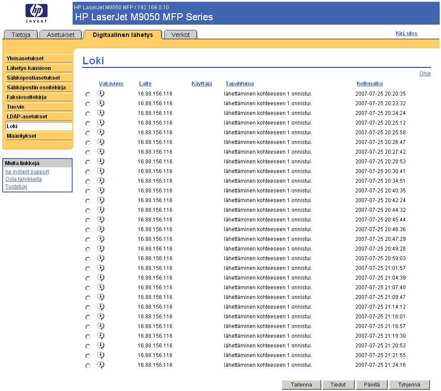Image resolution: width=441 pixels, height=391 pixels.
Task: Click severity info icon for 20:26:47 entry
Action: (x=101, y=142)
